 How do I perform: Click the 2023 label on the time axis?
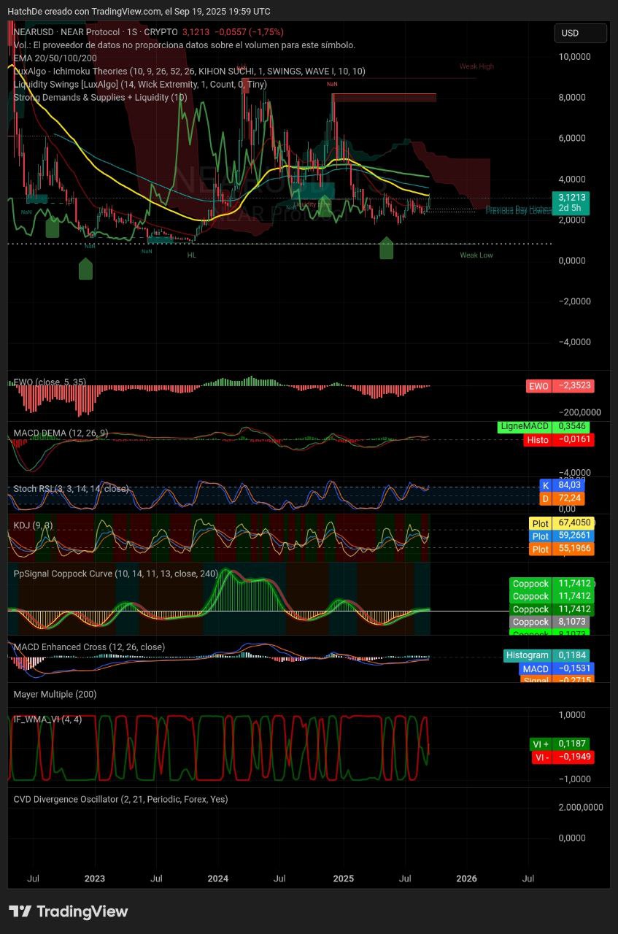pyautogui.click(x=94, y=879)
